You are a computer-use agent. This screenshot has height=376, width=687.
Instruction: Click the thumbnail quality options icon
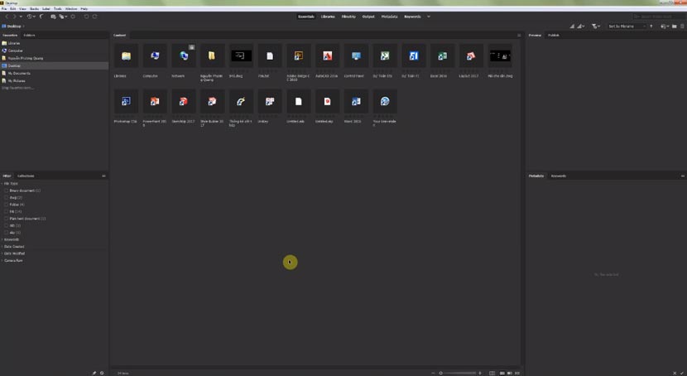(x=581, y=27)
